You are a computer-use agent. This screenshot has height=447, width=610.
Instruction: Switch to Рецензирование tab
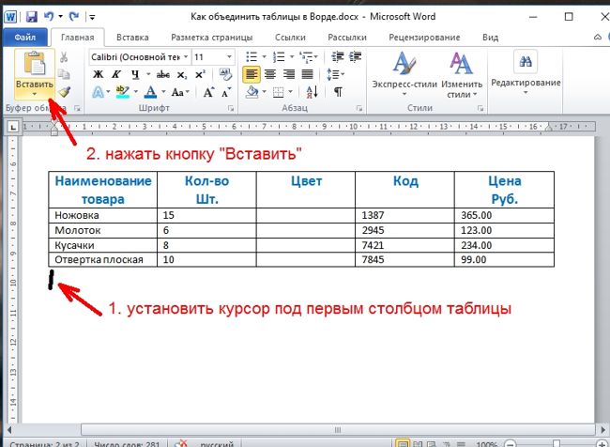[424, 38]
